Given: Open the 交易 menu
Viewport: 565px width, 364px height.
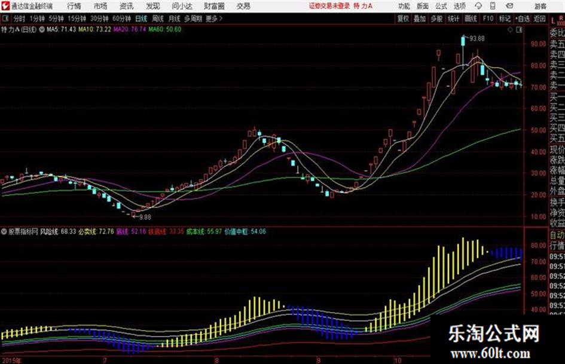Looking at the screenshot, I should click(x=243, y=6).
